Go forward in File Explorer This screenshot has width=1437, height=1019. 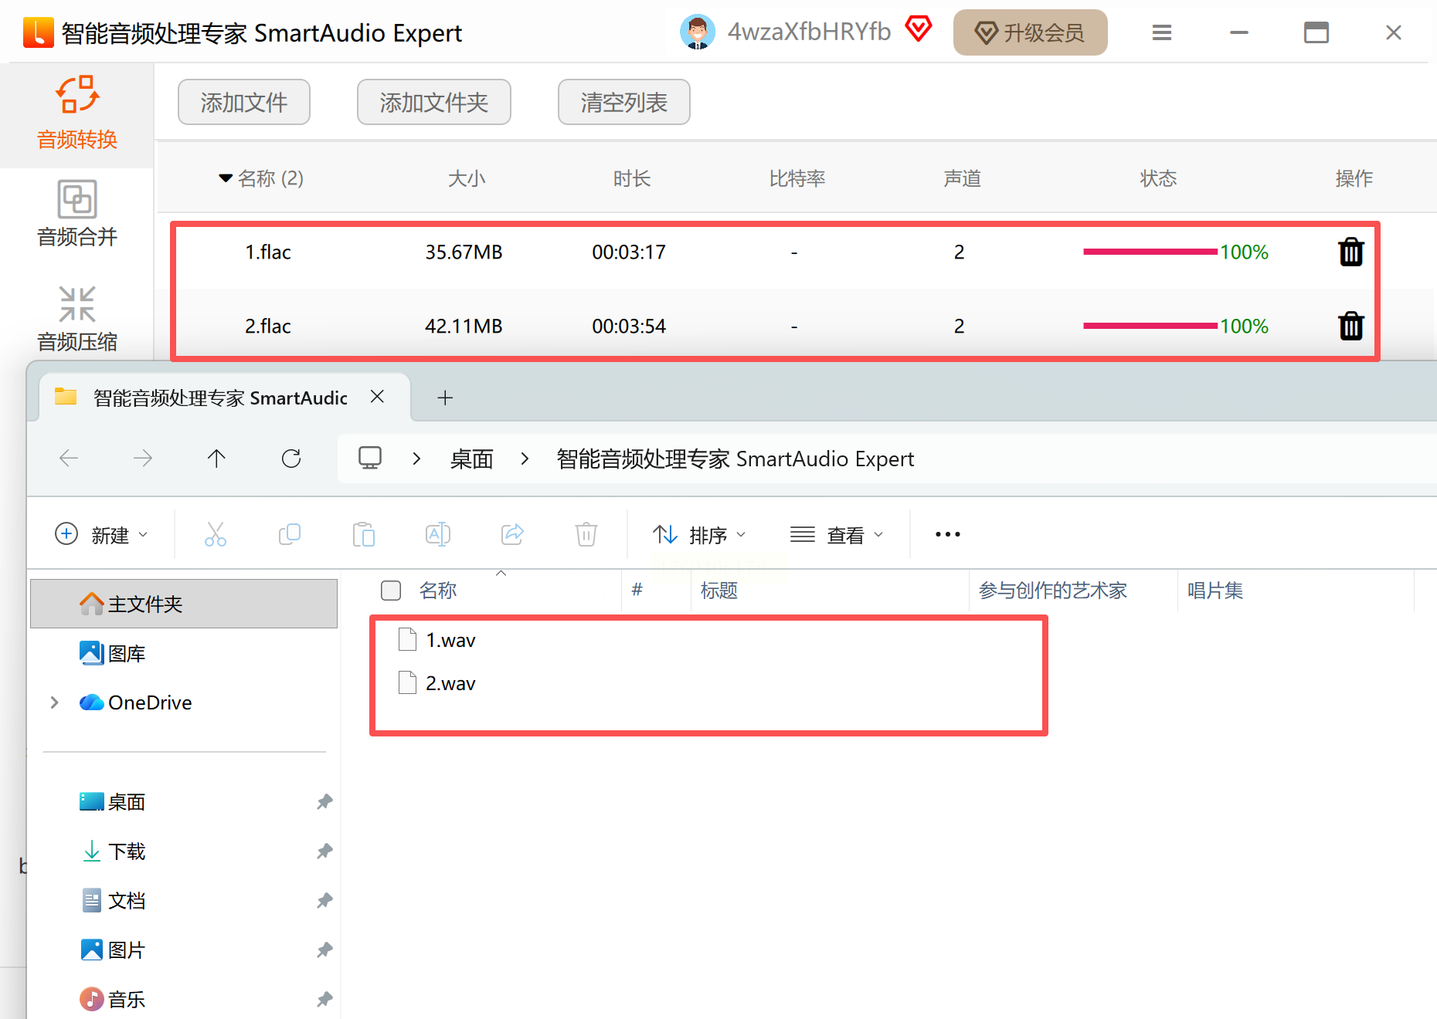tap(143, 459)
